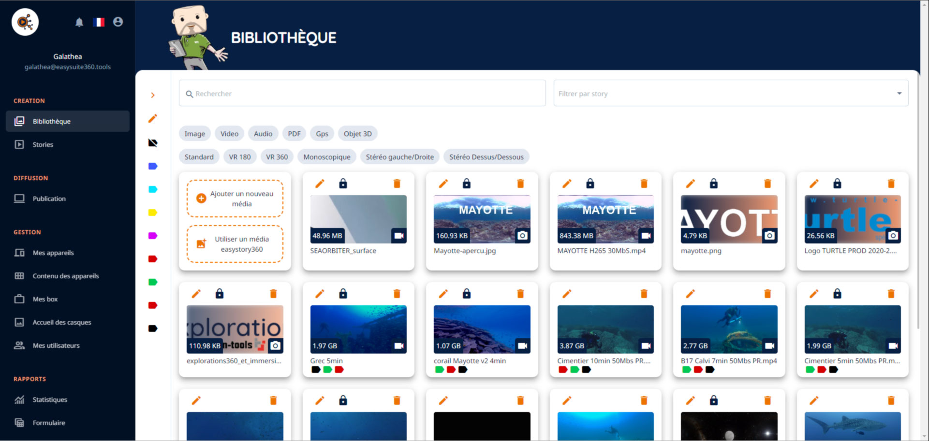Toggle the VR 180 filter chip
The width and height of the screenshot is (929, 441).
coord(240,157)
